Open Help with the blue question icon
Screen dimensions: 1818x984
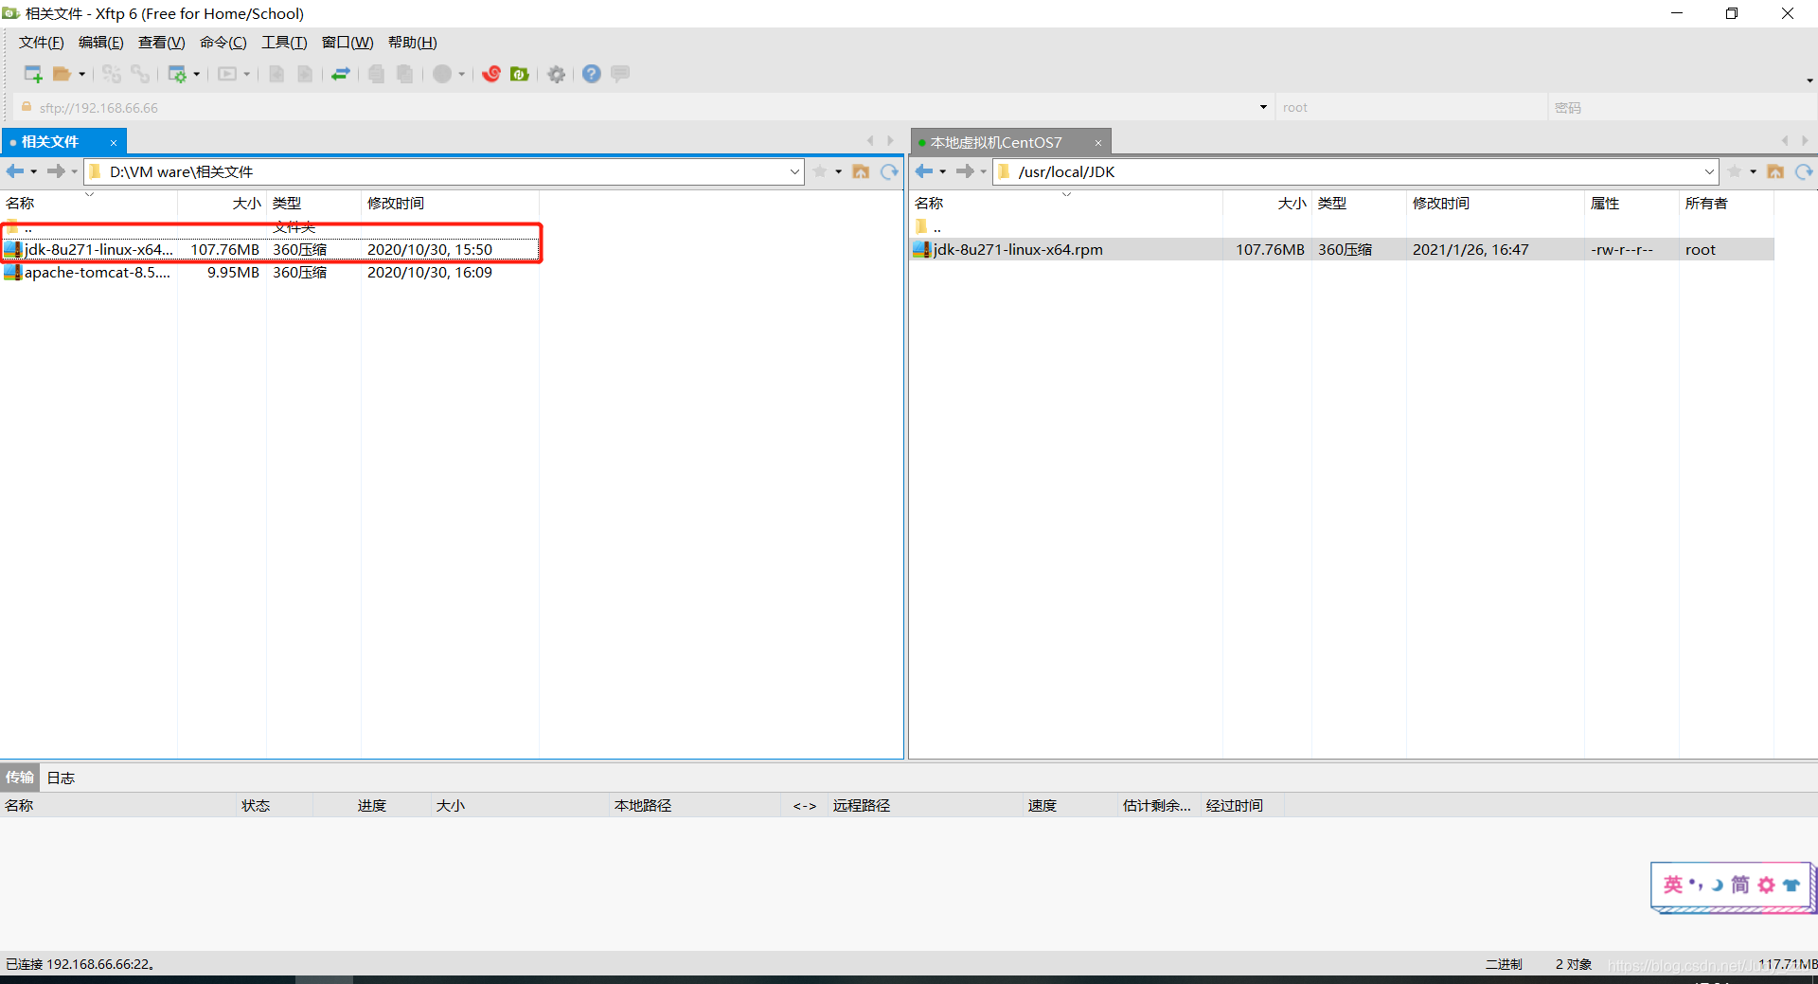tap(592, 74)
